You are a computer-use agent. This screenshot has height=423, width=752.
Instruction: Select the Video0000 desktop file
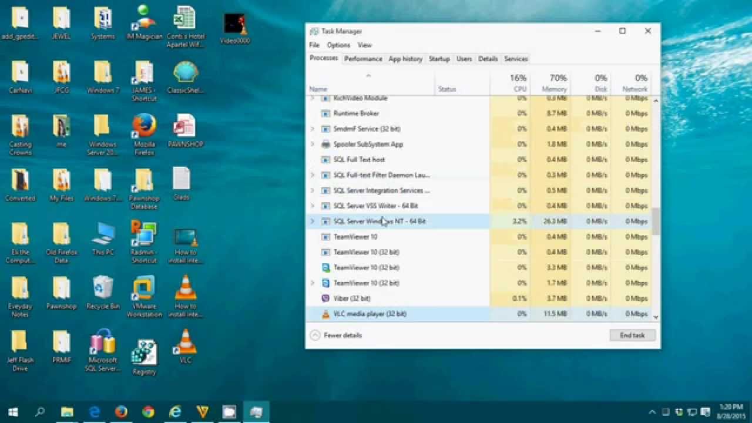(x=235, y=28)
